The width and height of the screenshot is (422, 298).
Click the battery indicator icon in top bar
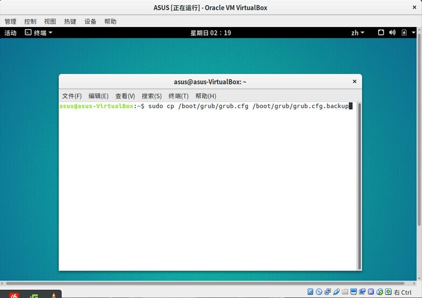click(x=404, y=32)
